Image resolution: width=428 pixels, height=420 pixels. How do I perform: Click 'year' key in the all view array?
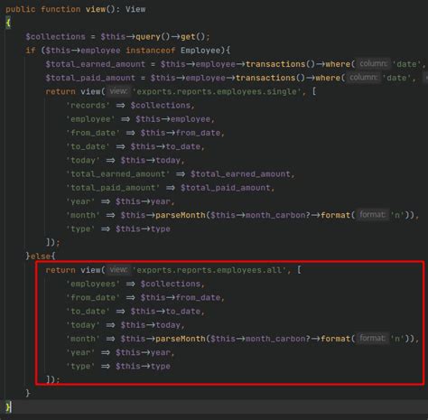tap(80, 352)
